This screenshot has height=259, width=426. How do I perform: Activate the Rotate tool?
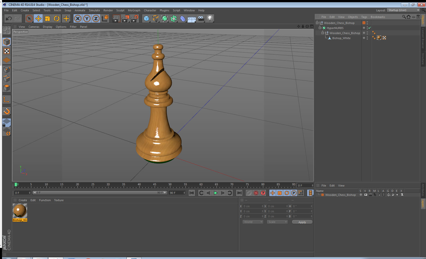coord(57,18)
